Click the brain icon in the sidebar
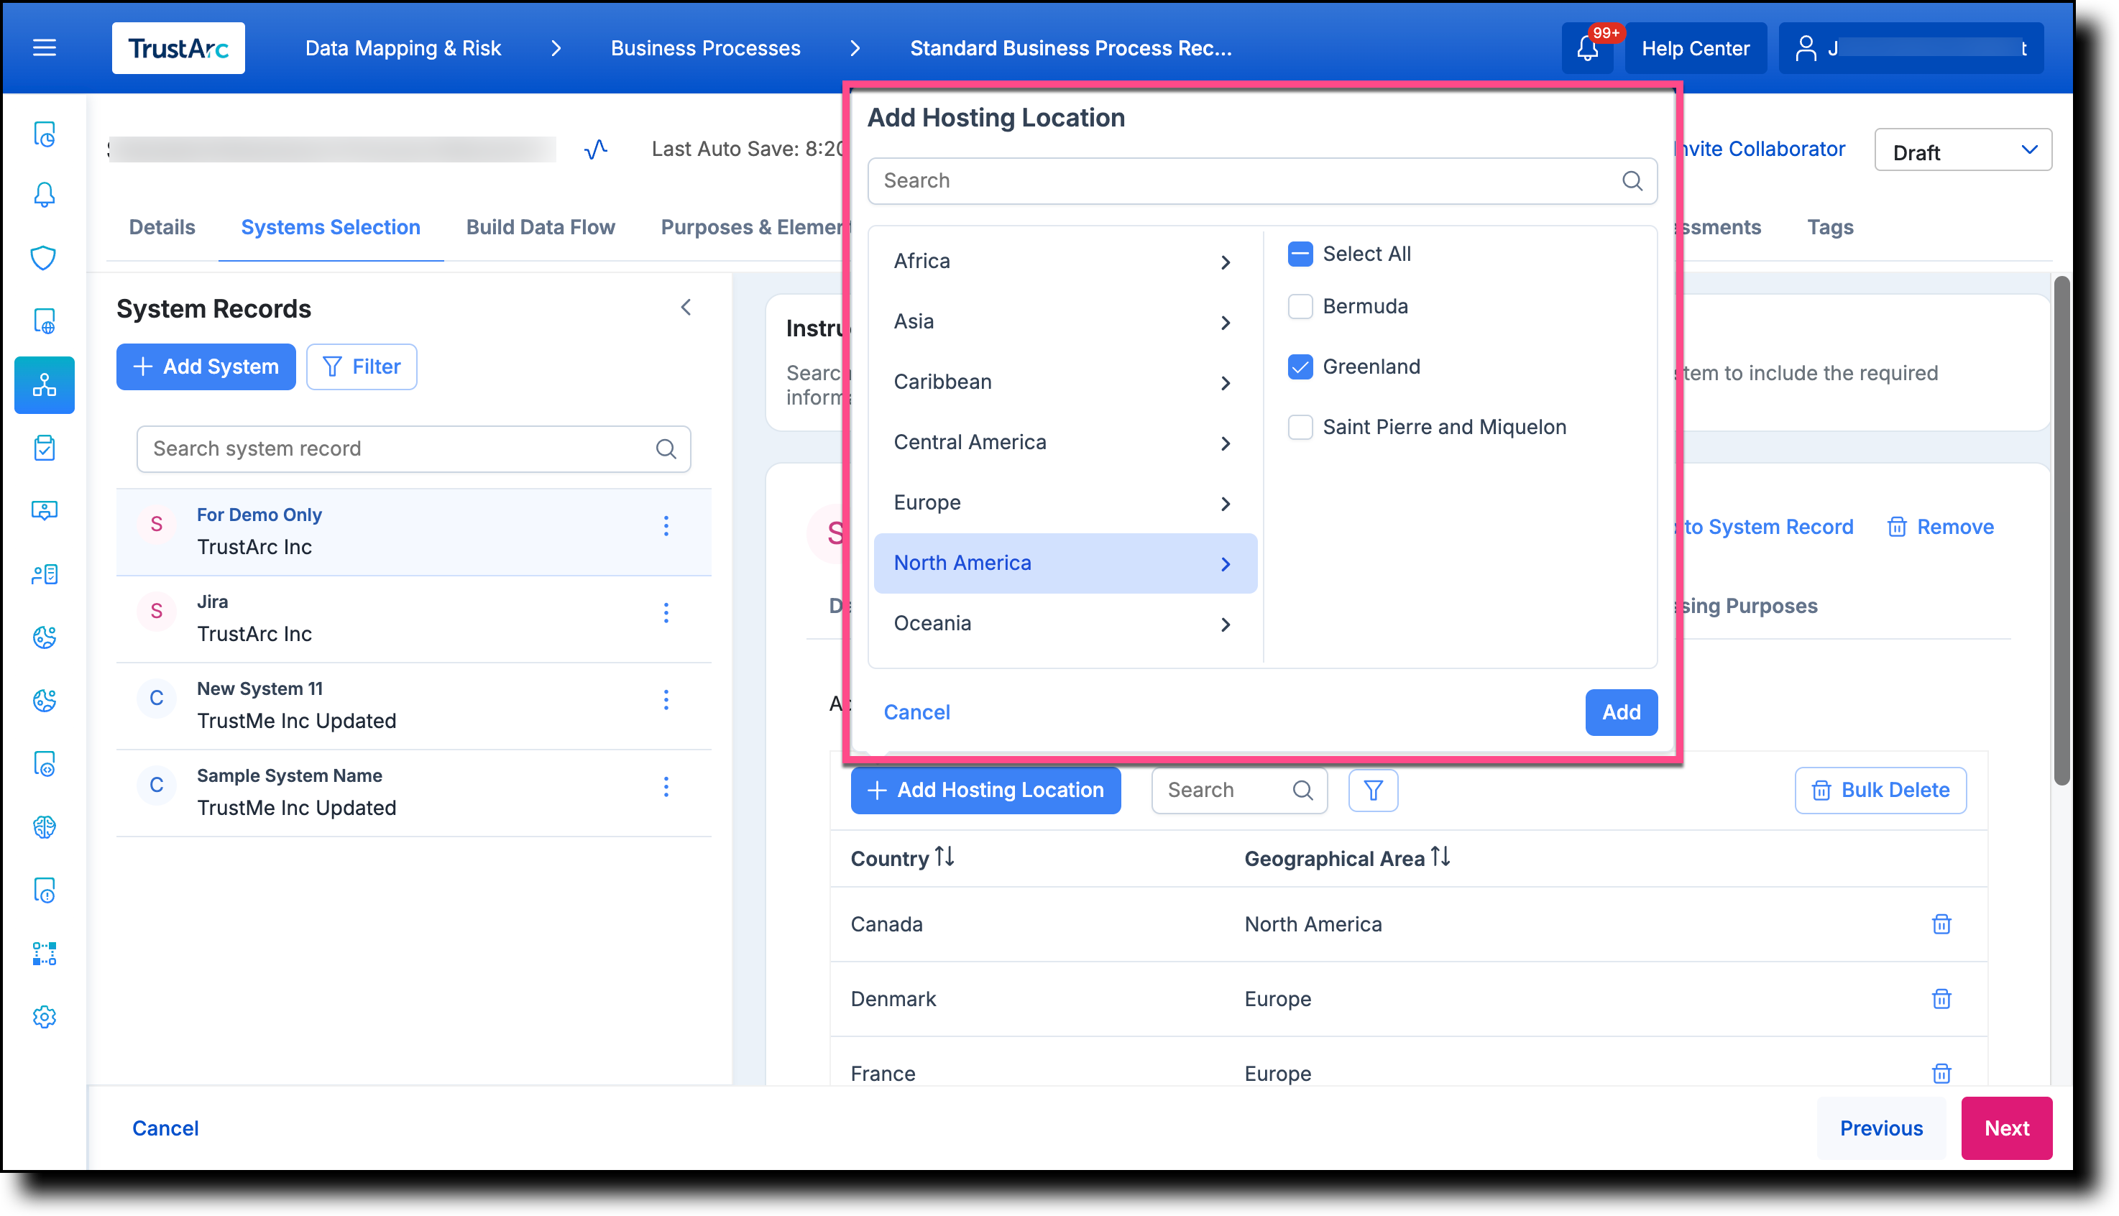Viewport: 2119px width, 1216px height. (43, 828)
